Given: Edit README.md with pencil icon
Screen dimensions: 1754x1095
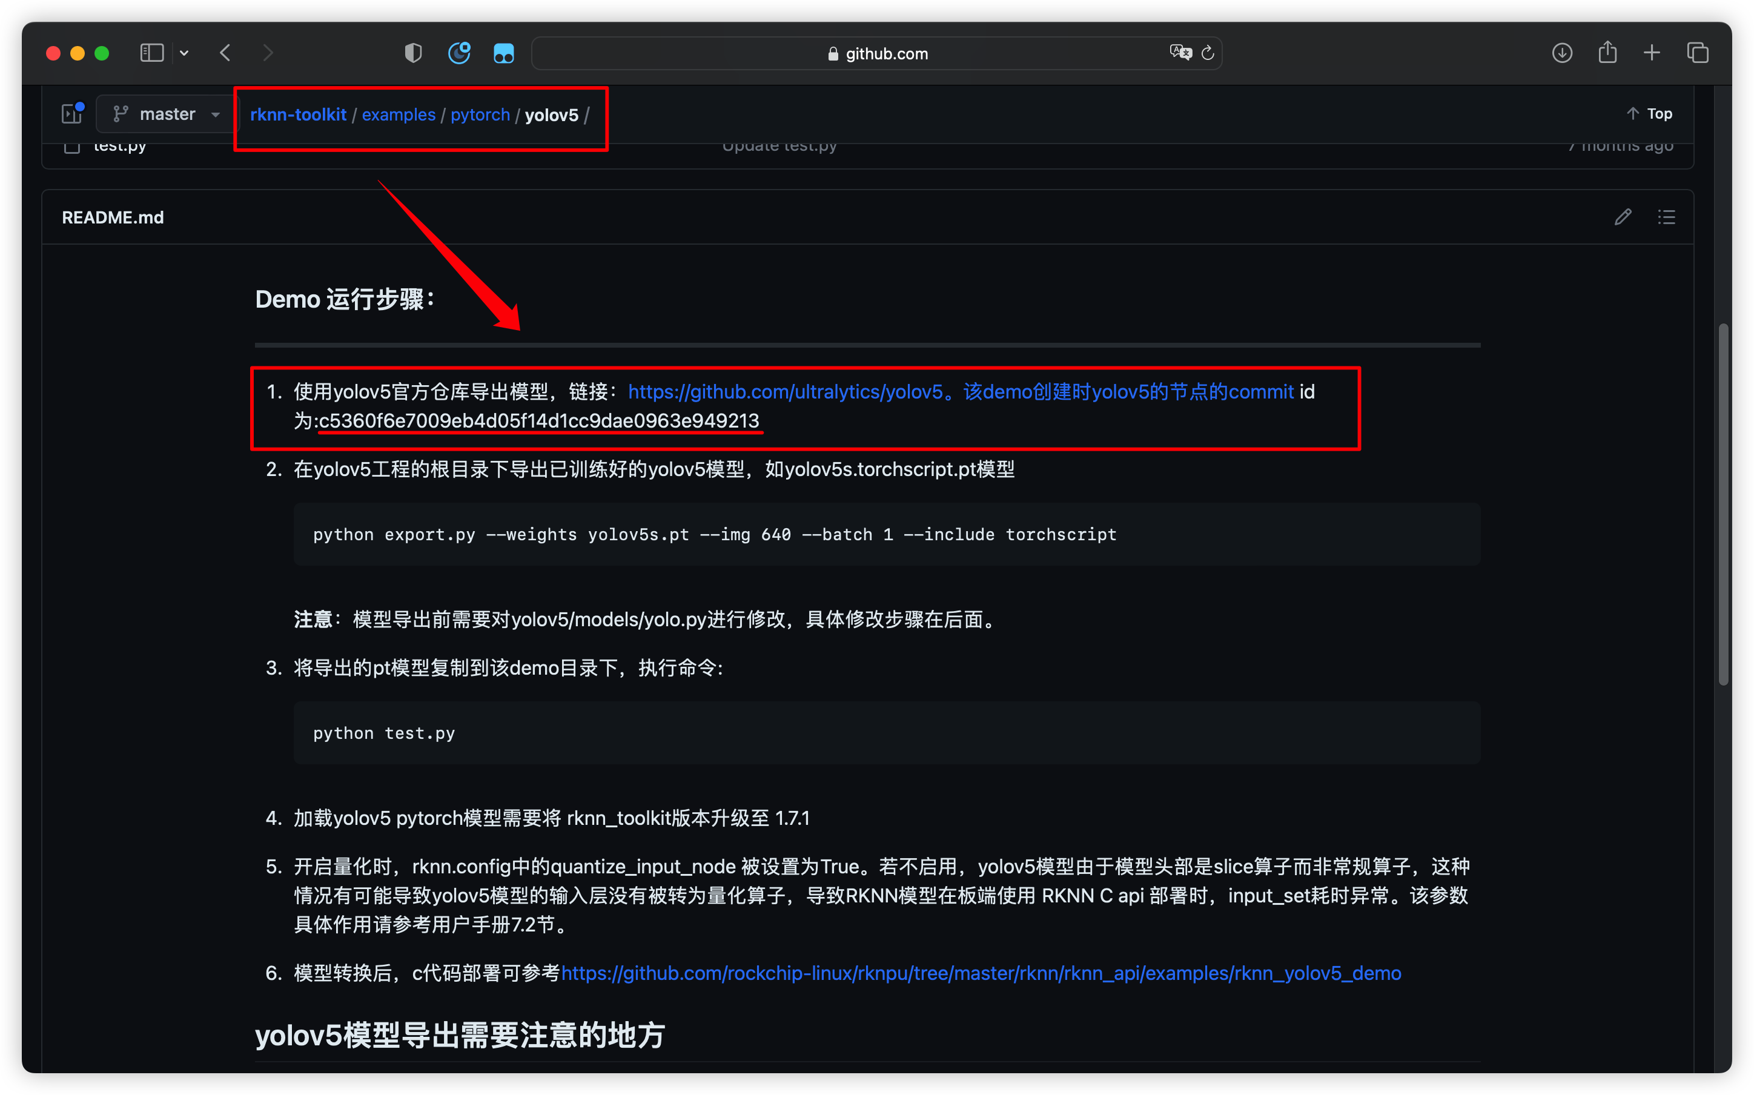Looking at the screenshot, I should pos(1623,217).
